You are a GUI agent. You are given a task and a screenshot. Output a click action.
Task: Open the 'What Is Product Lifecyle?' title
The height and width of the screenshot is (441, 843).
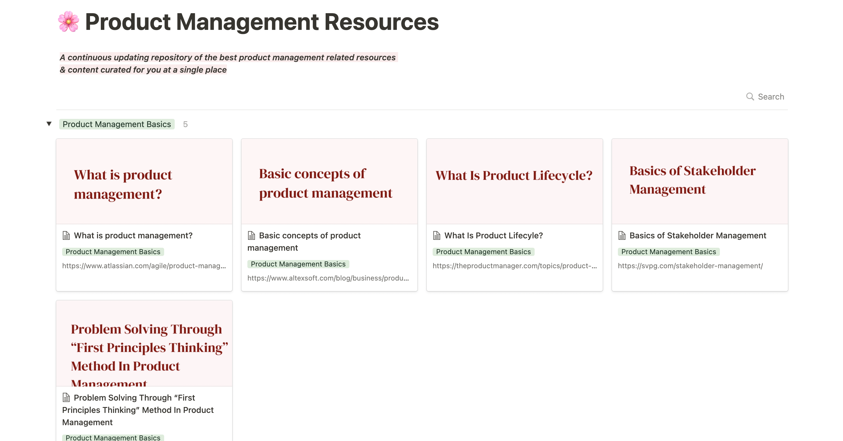coord(494,235)
